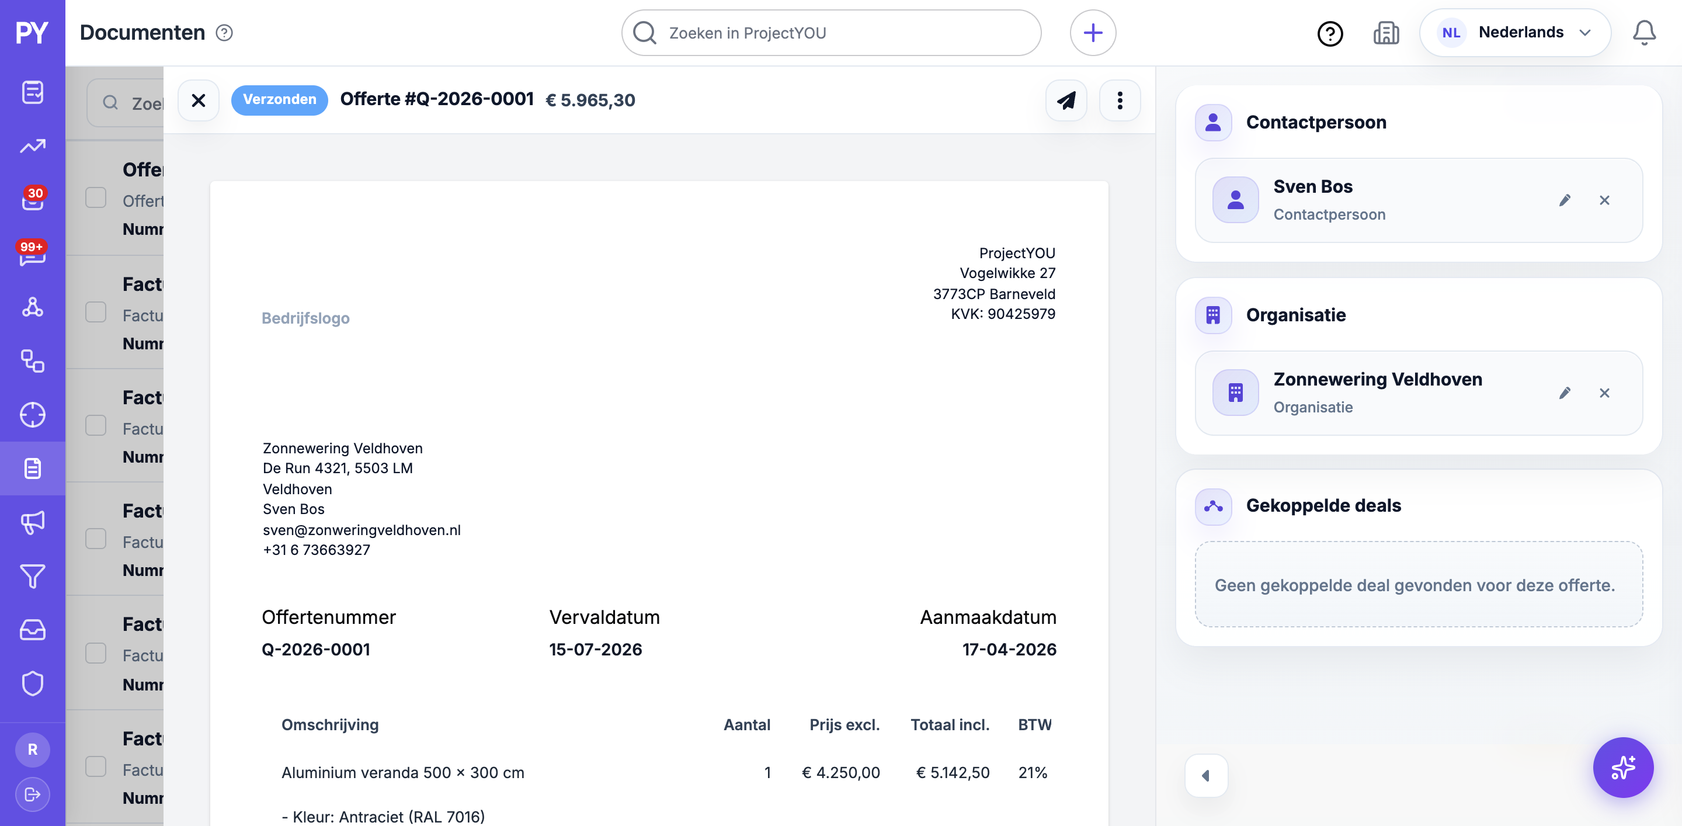The width and height of the screenshot is (1682, 826).
Task: Click the Aanmaakdatum value 17-04-2026
Action: (x=1009, y=649)
